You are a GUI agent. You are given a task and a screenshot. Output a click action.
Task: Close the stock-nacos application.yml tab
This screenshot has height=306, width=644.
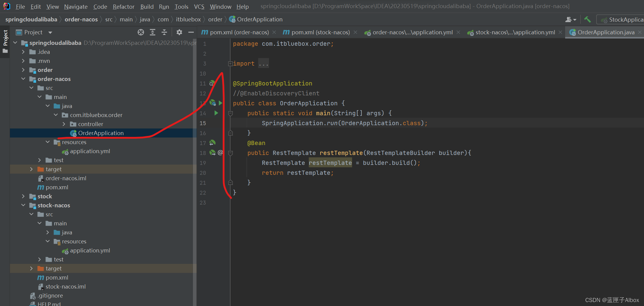pyautogui.click(x=560, y=32)
